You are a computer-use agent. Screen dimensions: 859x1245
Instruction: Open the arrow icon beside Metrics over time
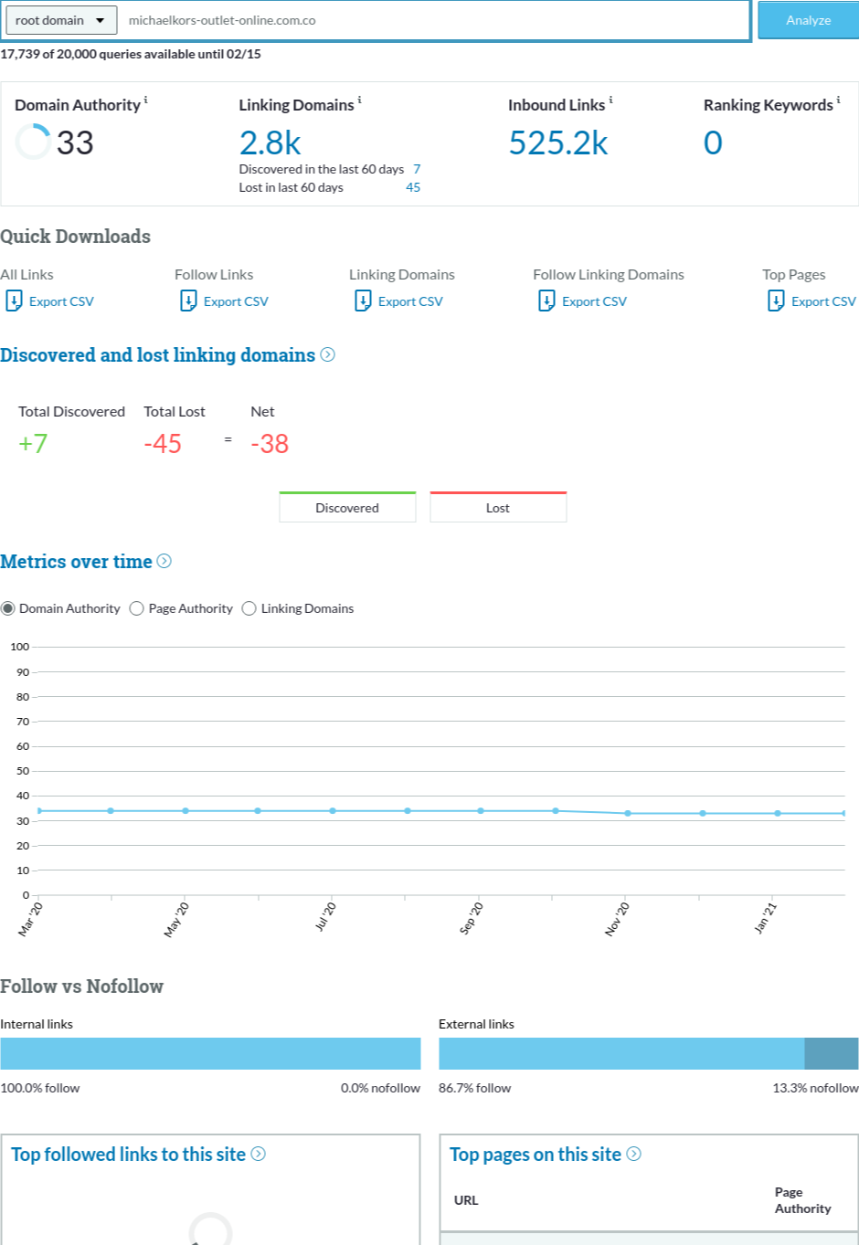pyautogui.click(x=164, y=562)
